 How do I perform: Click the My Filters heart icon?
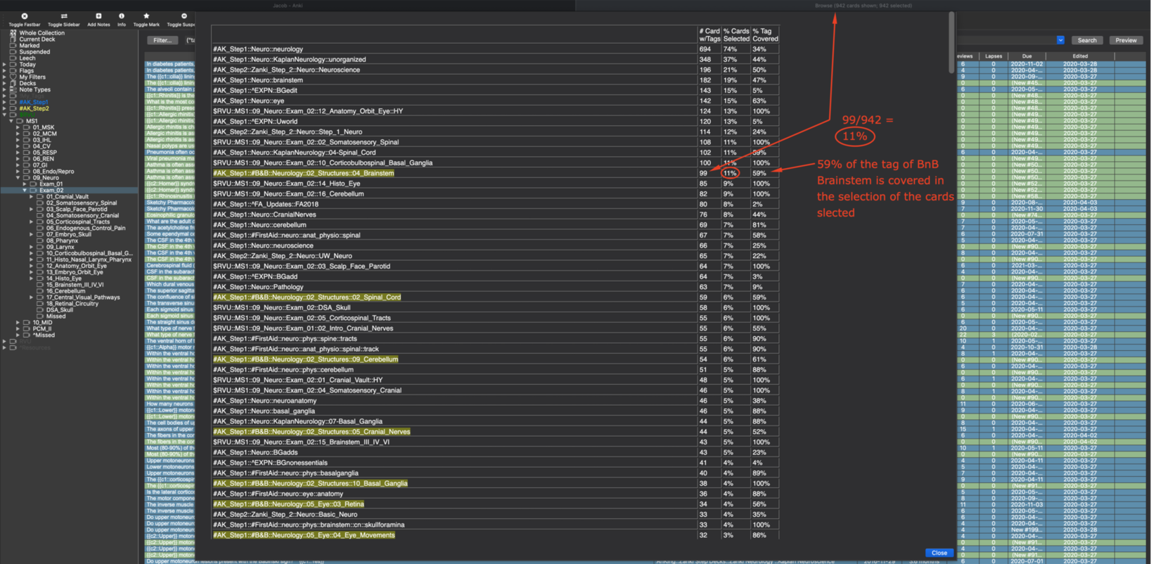tap(13, 77)
